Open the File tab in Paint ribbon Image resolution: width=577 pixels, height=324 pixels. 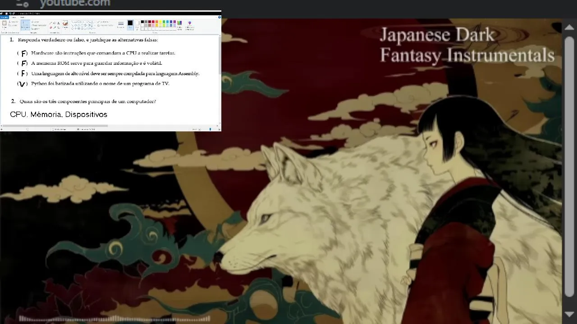(5, 17)
